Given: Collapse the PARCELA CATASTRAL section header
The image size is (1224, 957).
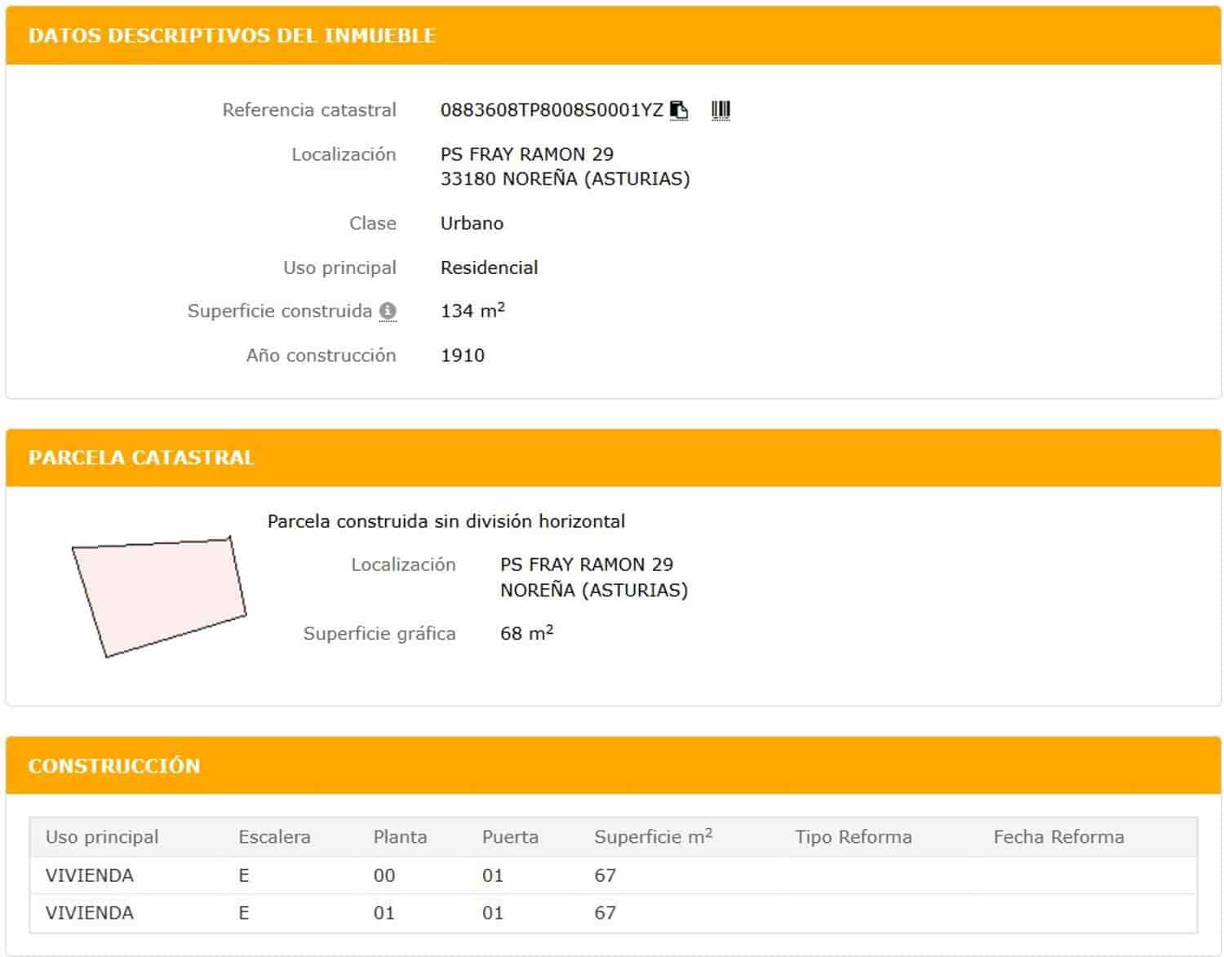Looking at the screenshot, I should click(141, 458).
